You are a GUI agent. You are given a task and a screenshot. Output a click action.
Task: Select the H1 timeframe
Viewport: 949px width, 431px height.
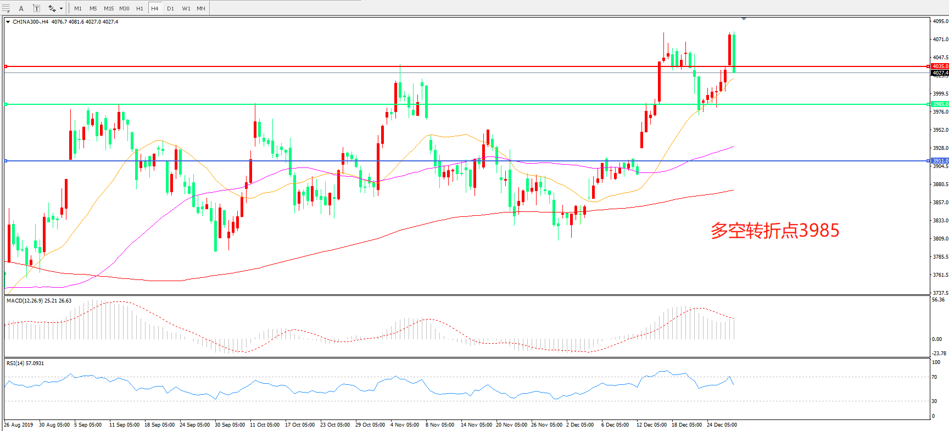click(139, 8)
